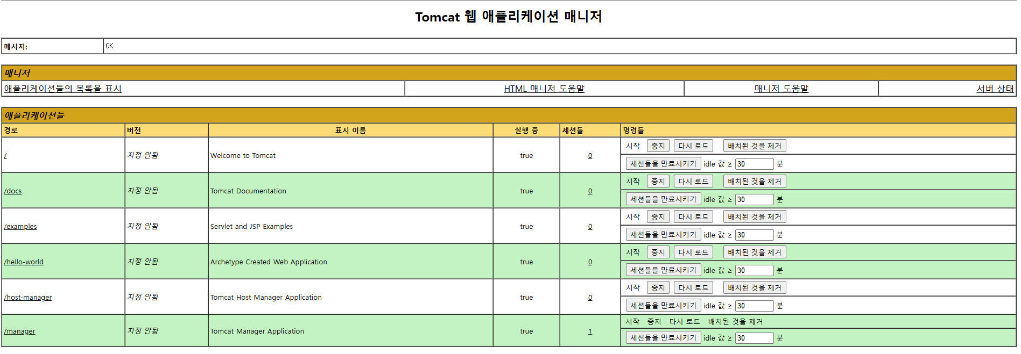Stop (중지) the /hello-world application

coord(658,252)
